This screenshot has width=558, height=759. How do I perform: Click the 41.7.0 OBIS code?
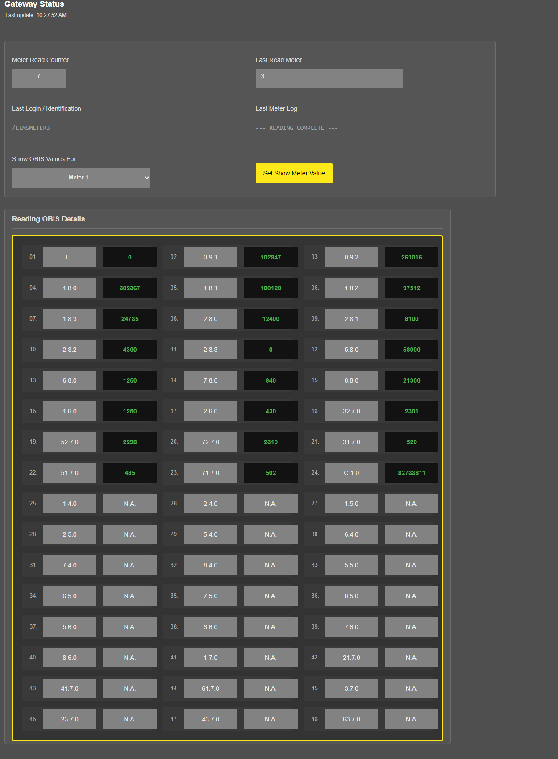(x=70, y=688)
